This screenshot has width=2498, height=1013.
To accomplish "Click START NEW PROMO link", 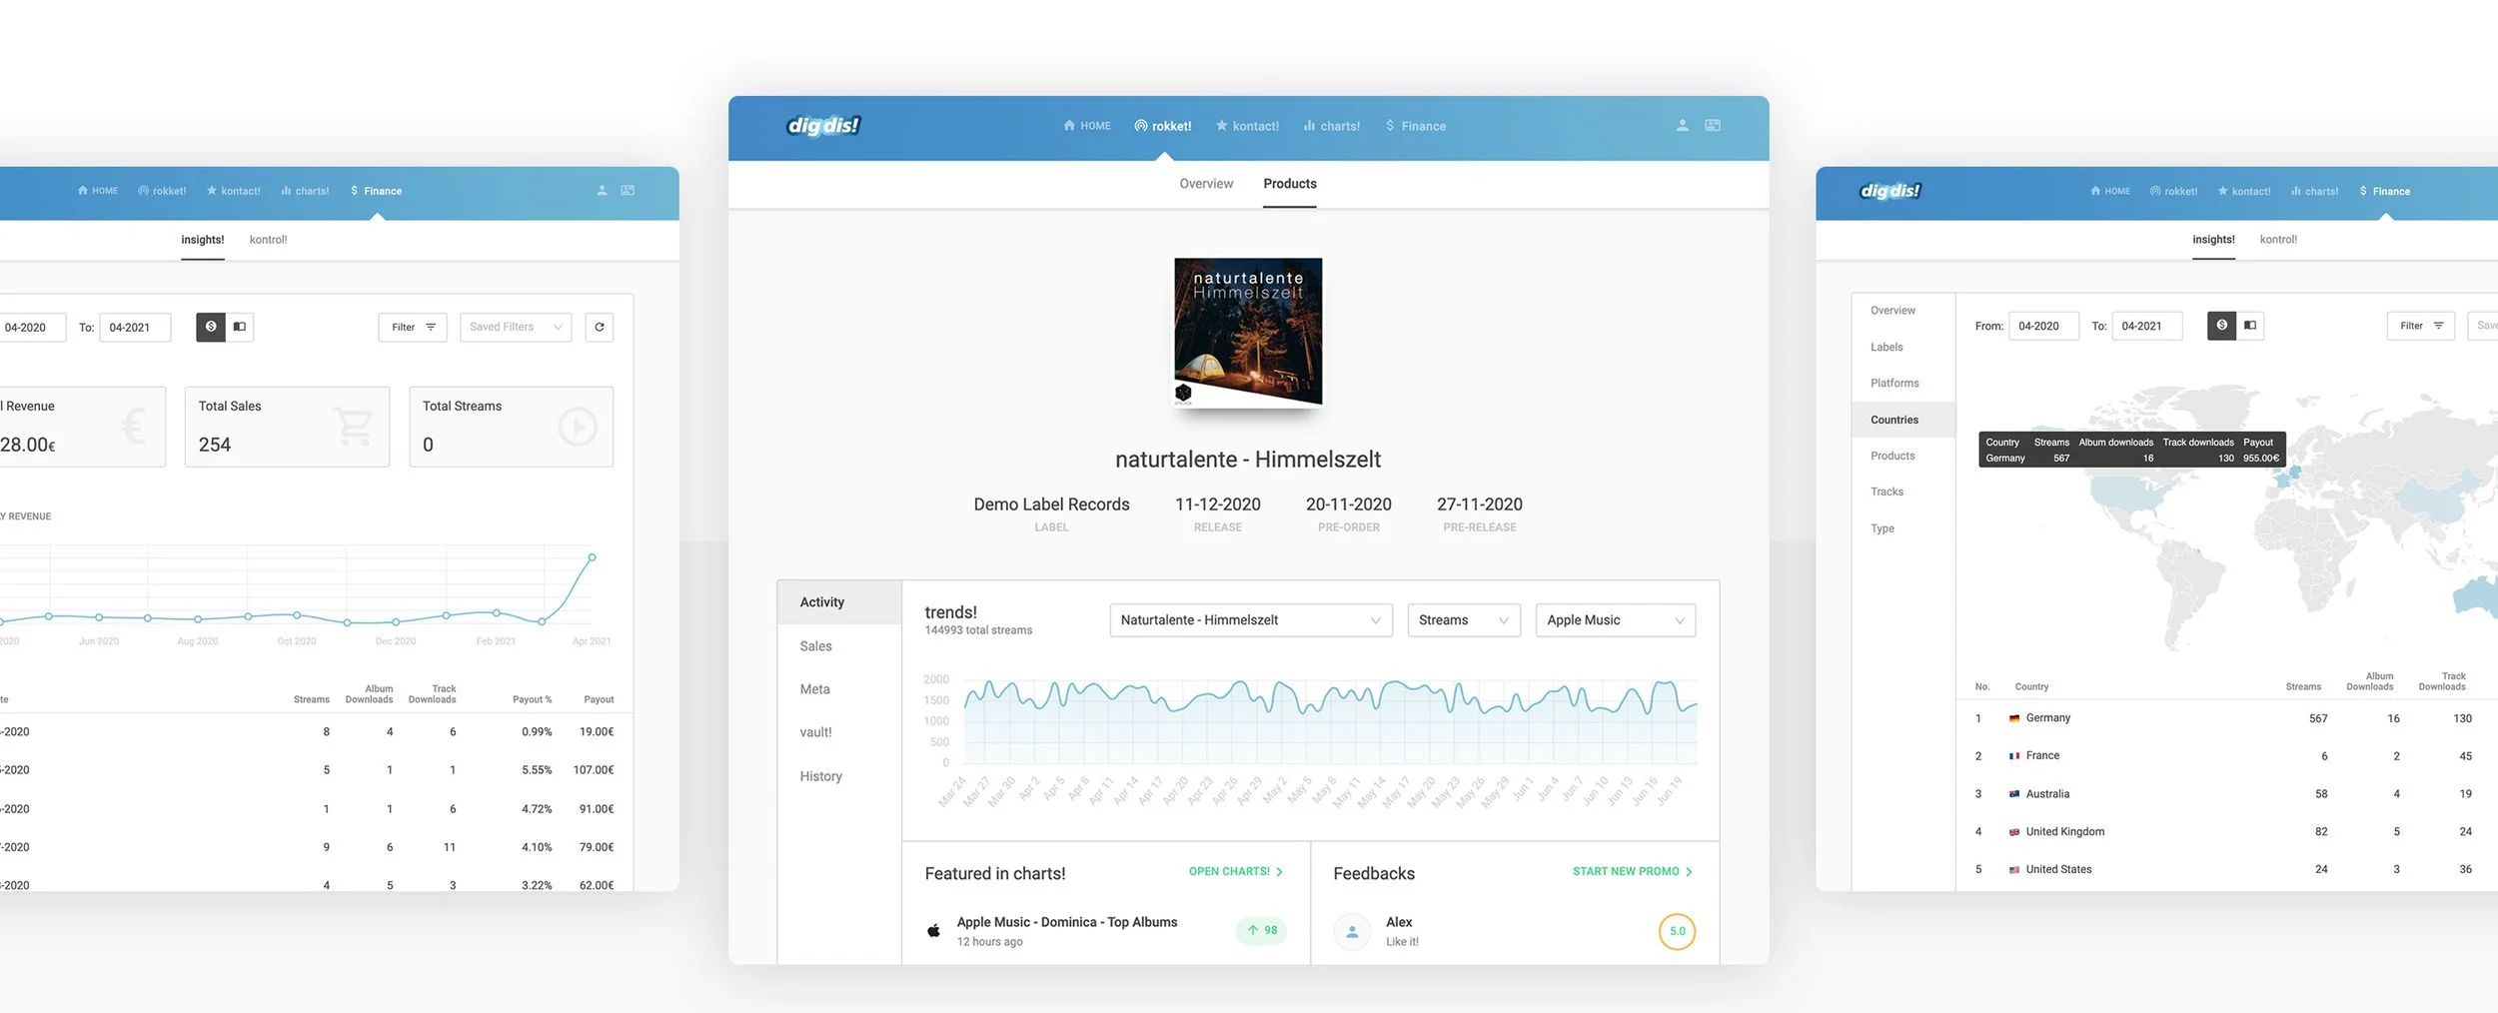I will coord(1632,872).
